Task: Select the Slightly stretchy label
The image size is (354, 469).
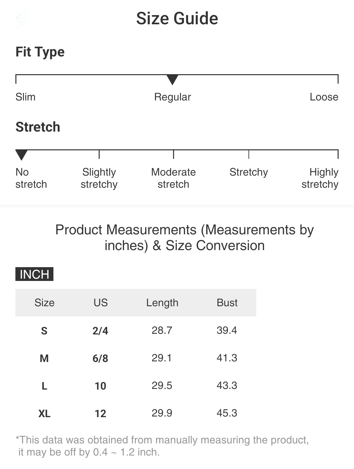Action: (99, 178)
